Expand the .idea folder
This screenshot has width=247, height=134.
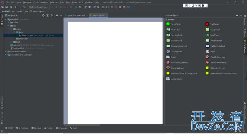8,23
